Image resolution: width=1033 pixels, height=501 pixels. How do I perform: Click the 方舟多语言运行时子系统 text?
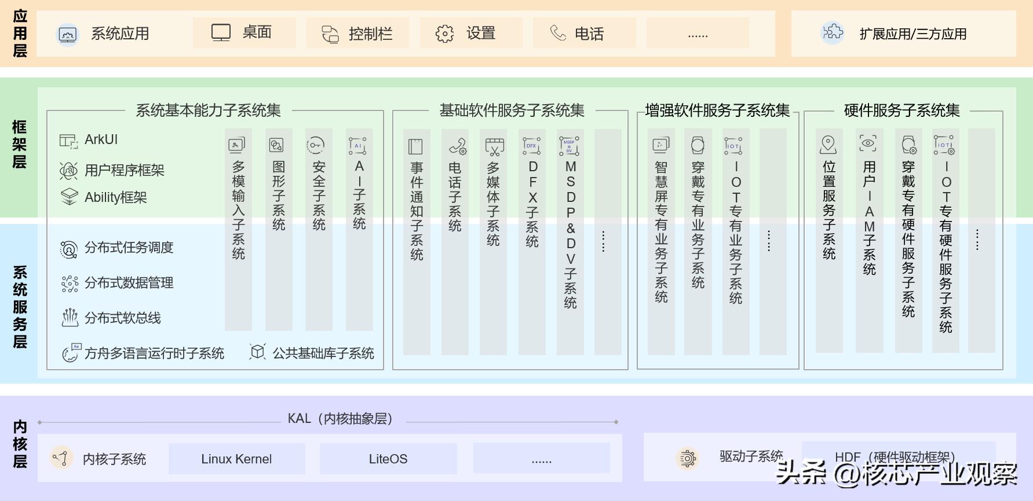[x=154, y=353]
